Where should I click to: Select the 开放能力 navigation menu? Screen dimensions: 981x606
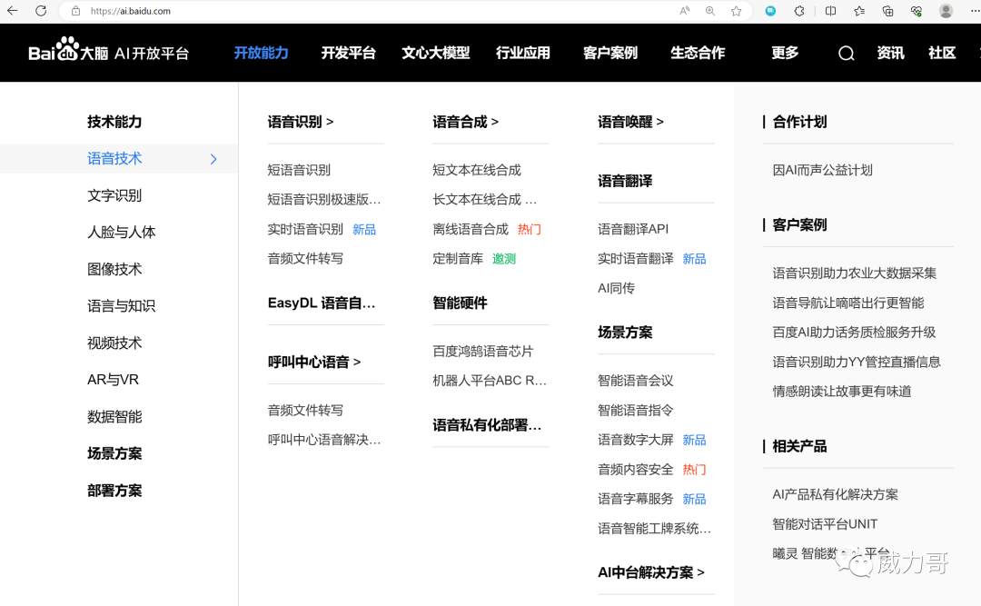point(261,54)
